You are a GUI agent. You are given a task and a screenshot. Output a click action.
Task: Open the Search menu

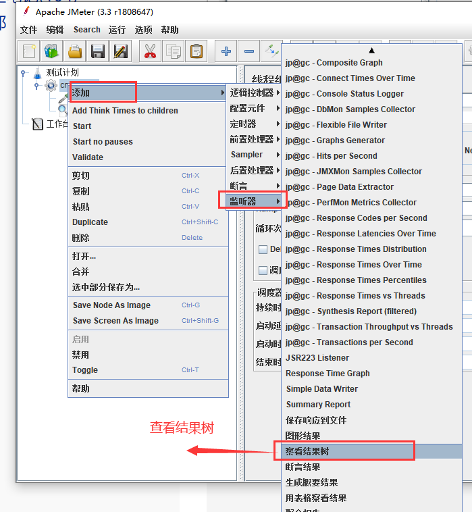pyautogui.click(x=87, y=30)
